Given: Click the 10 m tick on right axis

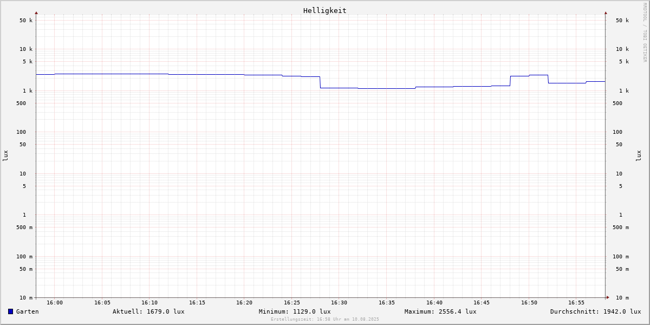Looking at the screenshot, I should pyautogui.click(x=622, y=298).
